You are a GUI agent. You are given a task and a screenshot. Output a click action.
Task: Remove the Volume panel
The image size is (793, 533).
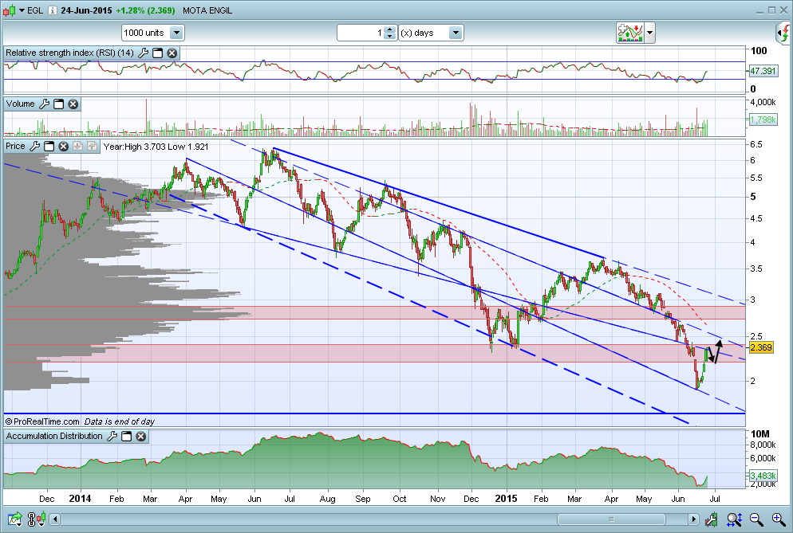pyautogui.click(x=73, y=104)
